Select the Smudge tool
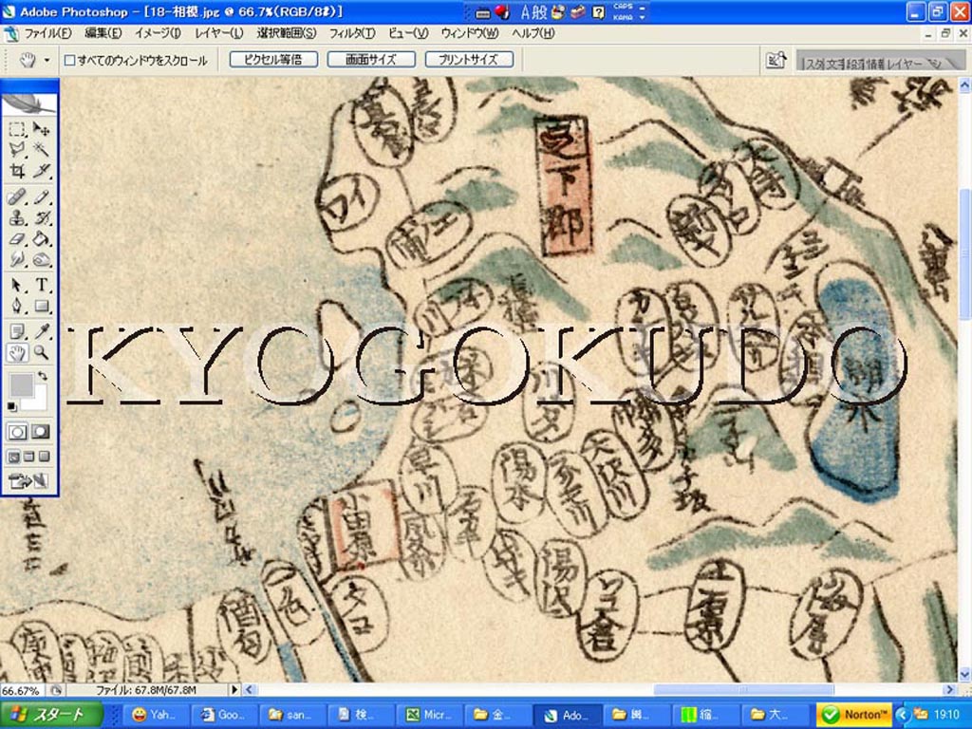 (x=17, y=259)
